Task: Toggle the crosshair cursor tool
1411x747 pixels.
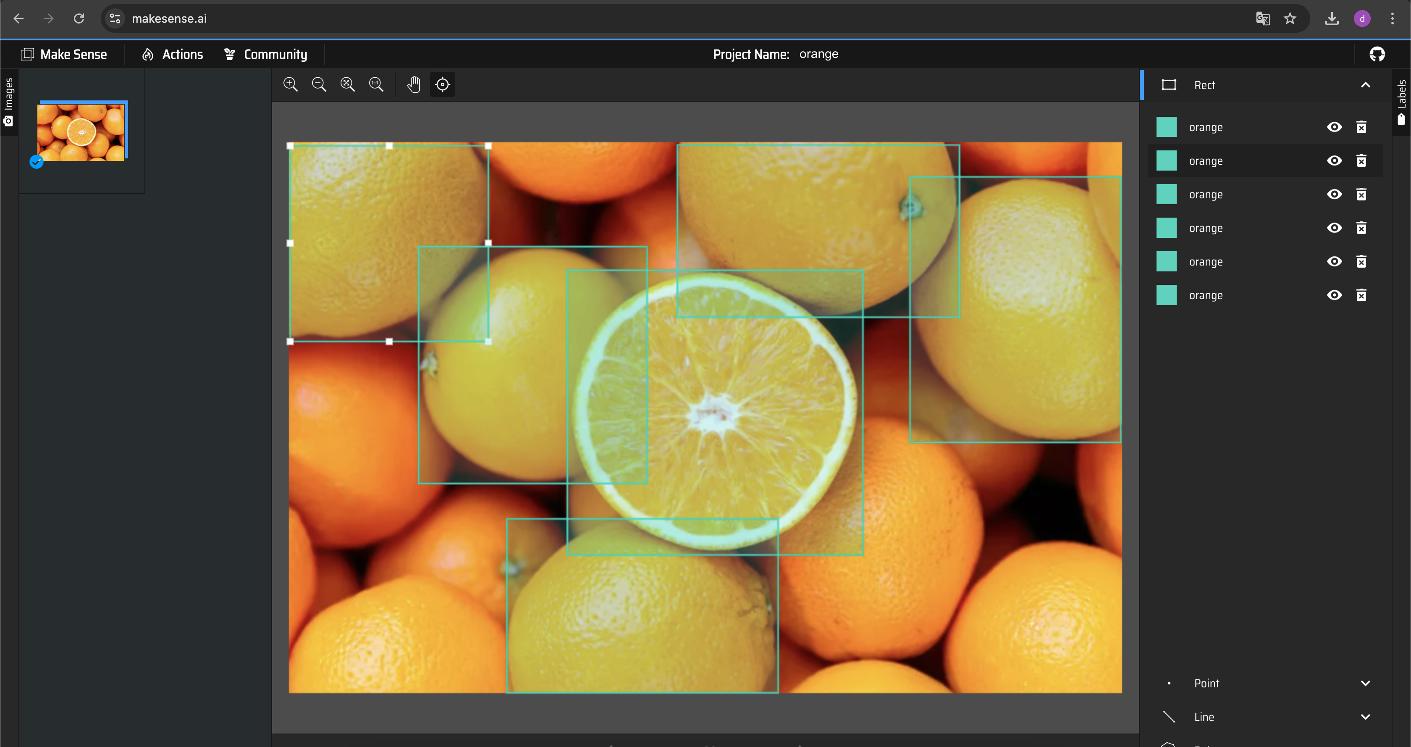Action: tap(443, 84)
